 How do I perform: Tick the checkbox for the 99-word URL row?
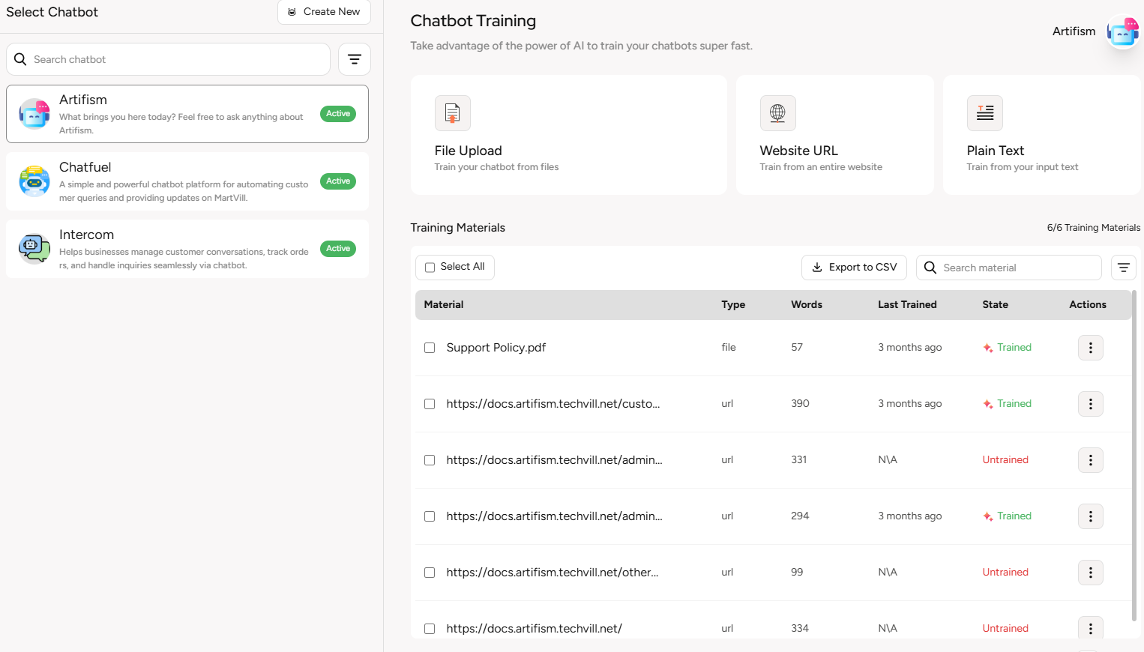tap(430, 573)
